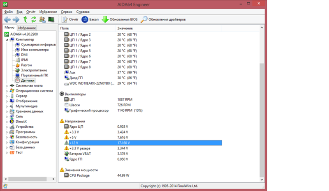Click the Поле column header
Screen dimensions: 329x191
pos(87,28)
